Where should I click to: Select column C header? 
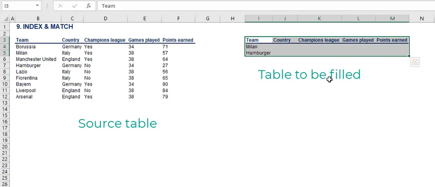click(x=72, y=19)
